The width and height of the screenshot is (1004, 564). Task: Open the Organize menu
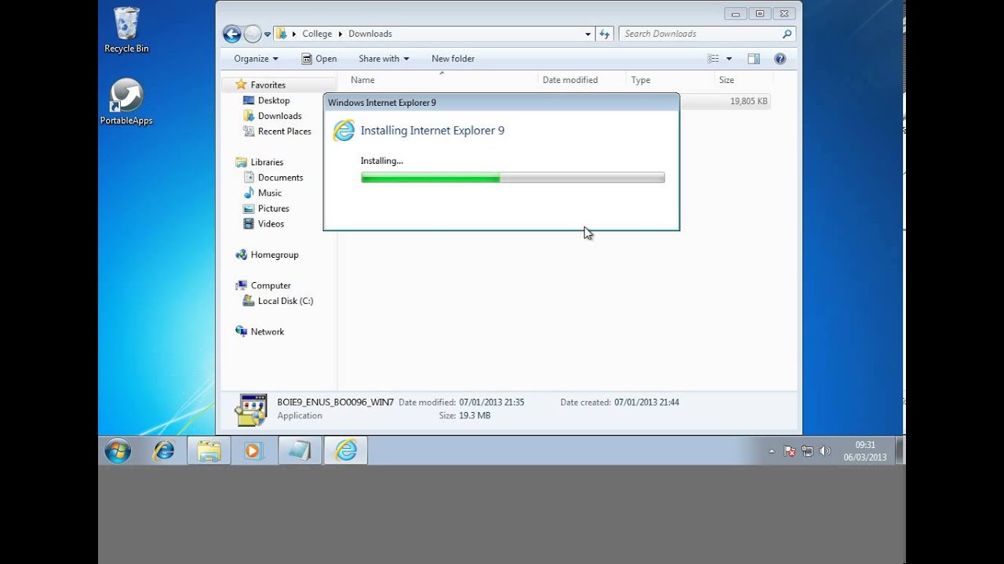click(256, 59)
